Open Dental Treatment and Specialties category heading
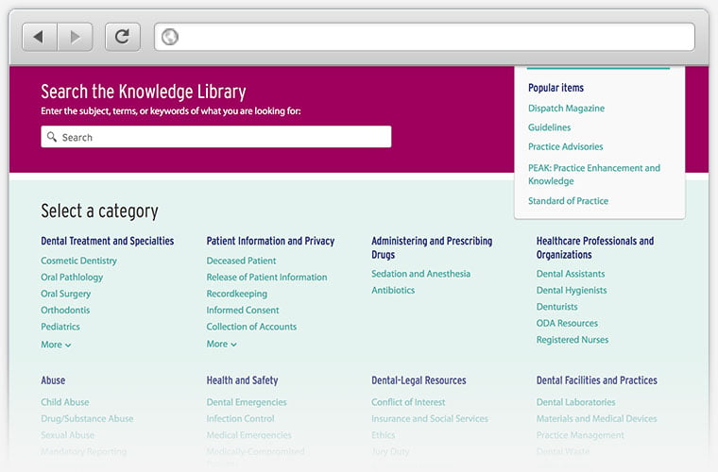Viewport: 718px width, 472px height. [x=107, y=241]
